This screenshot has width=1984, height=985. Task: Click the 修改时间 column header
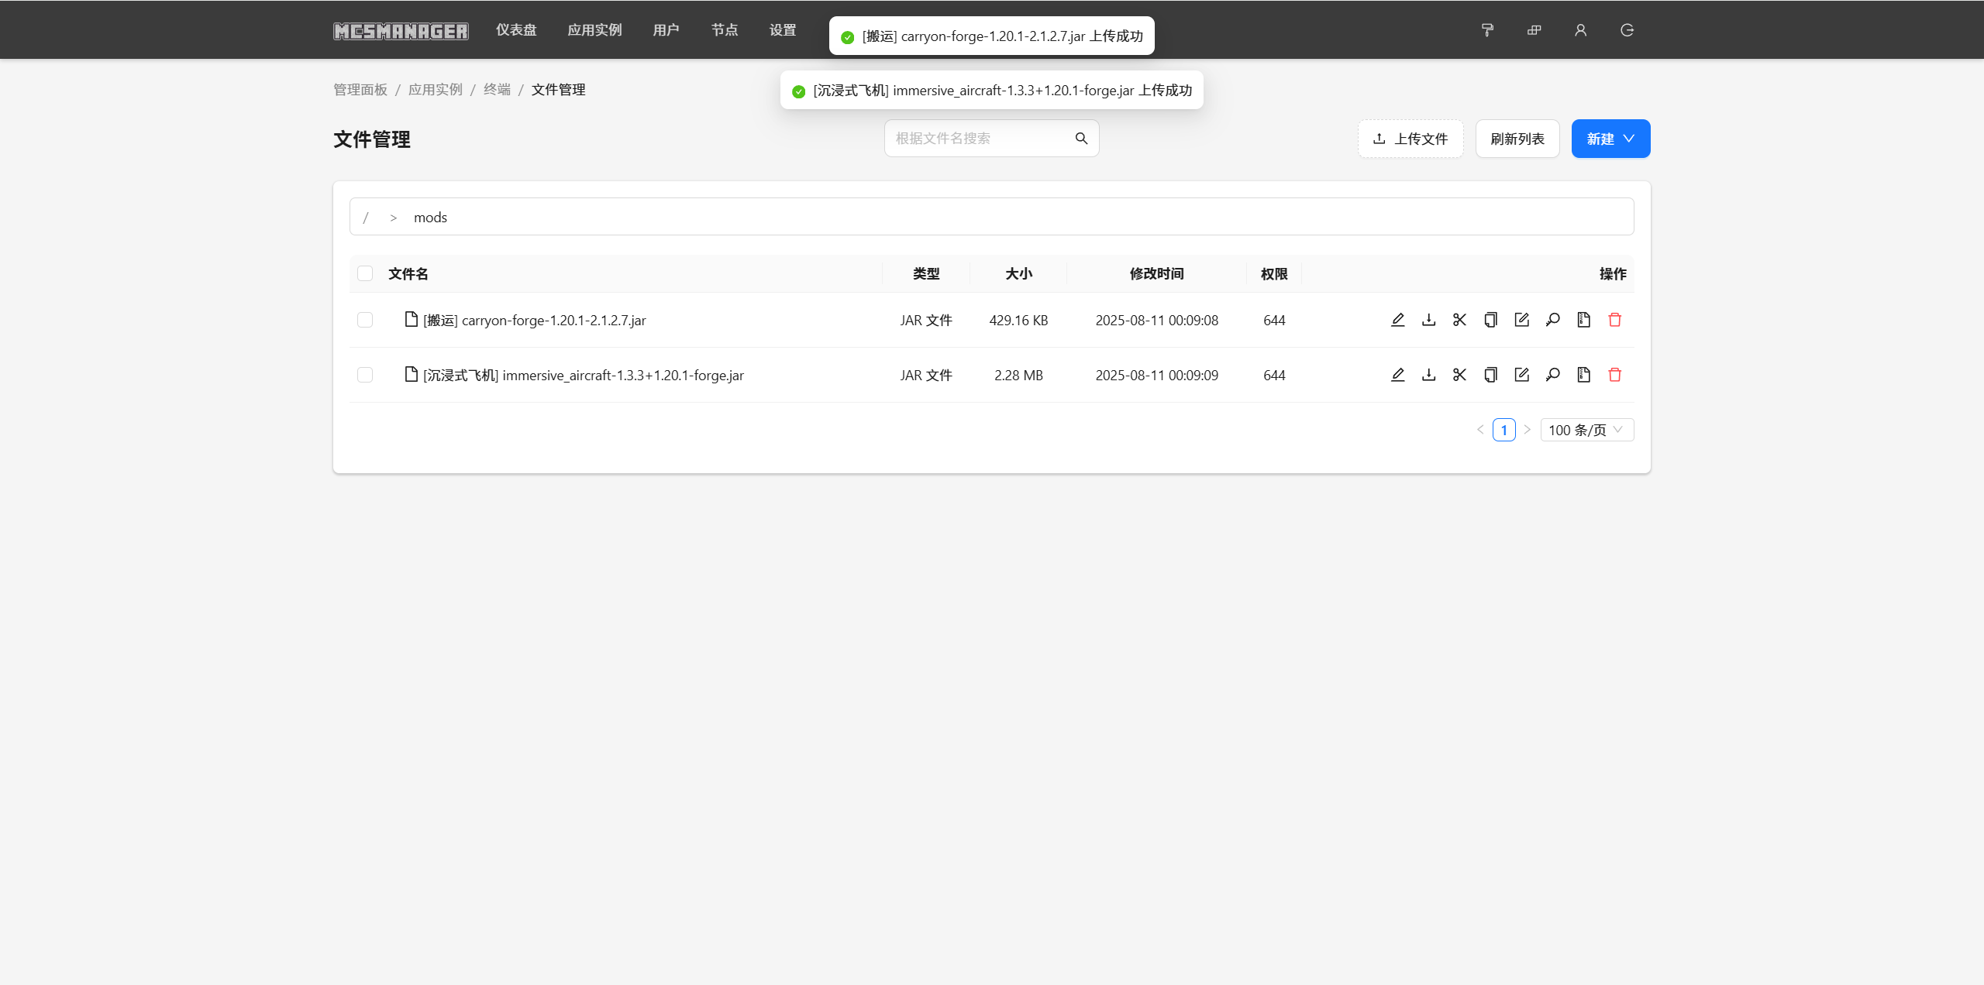pos(1156,274)
